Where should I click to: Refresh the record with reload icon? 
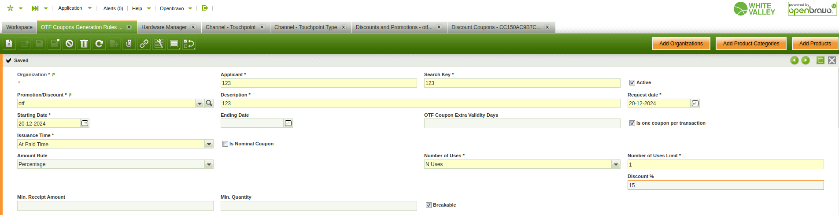tap(99, 44)
